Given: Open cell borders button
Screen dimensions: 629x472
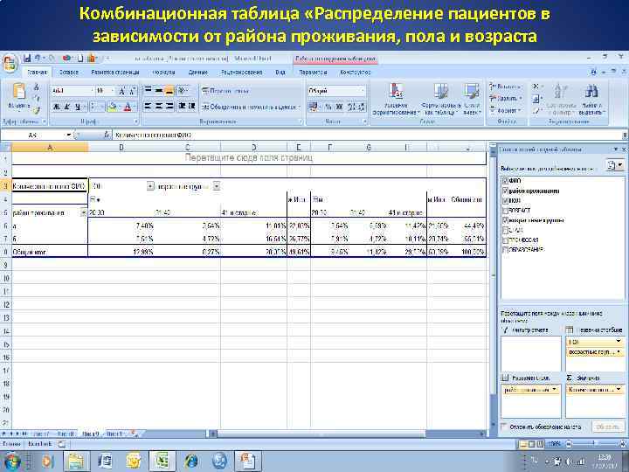Looking at the screenshot, I should click(93, 107).
